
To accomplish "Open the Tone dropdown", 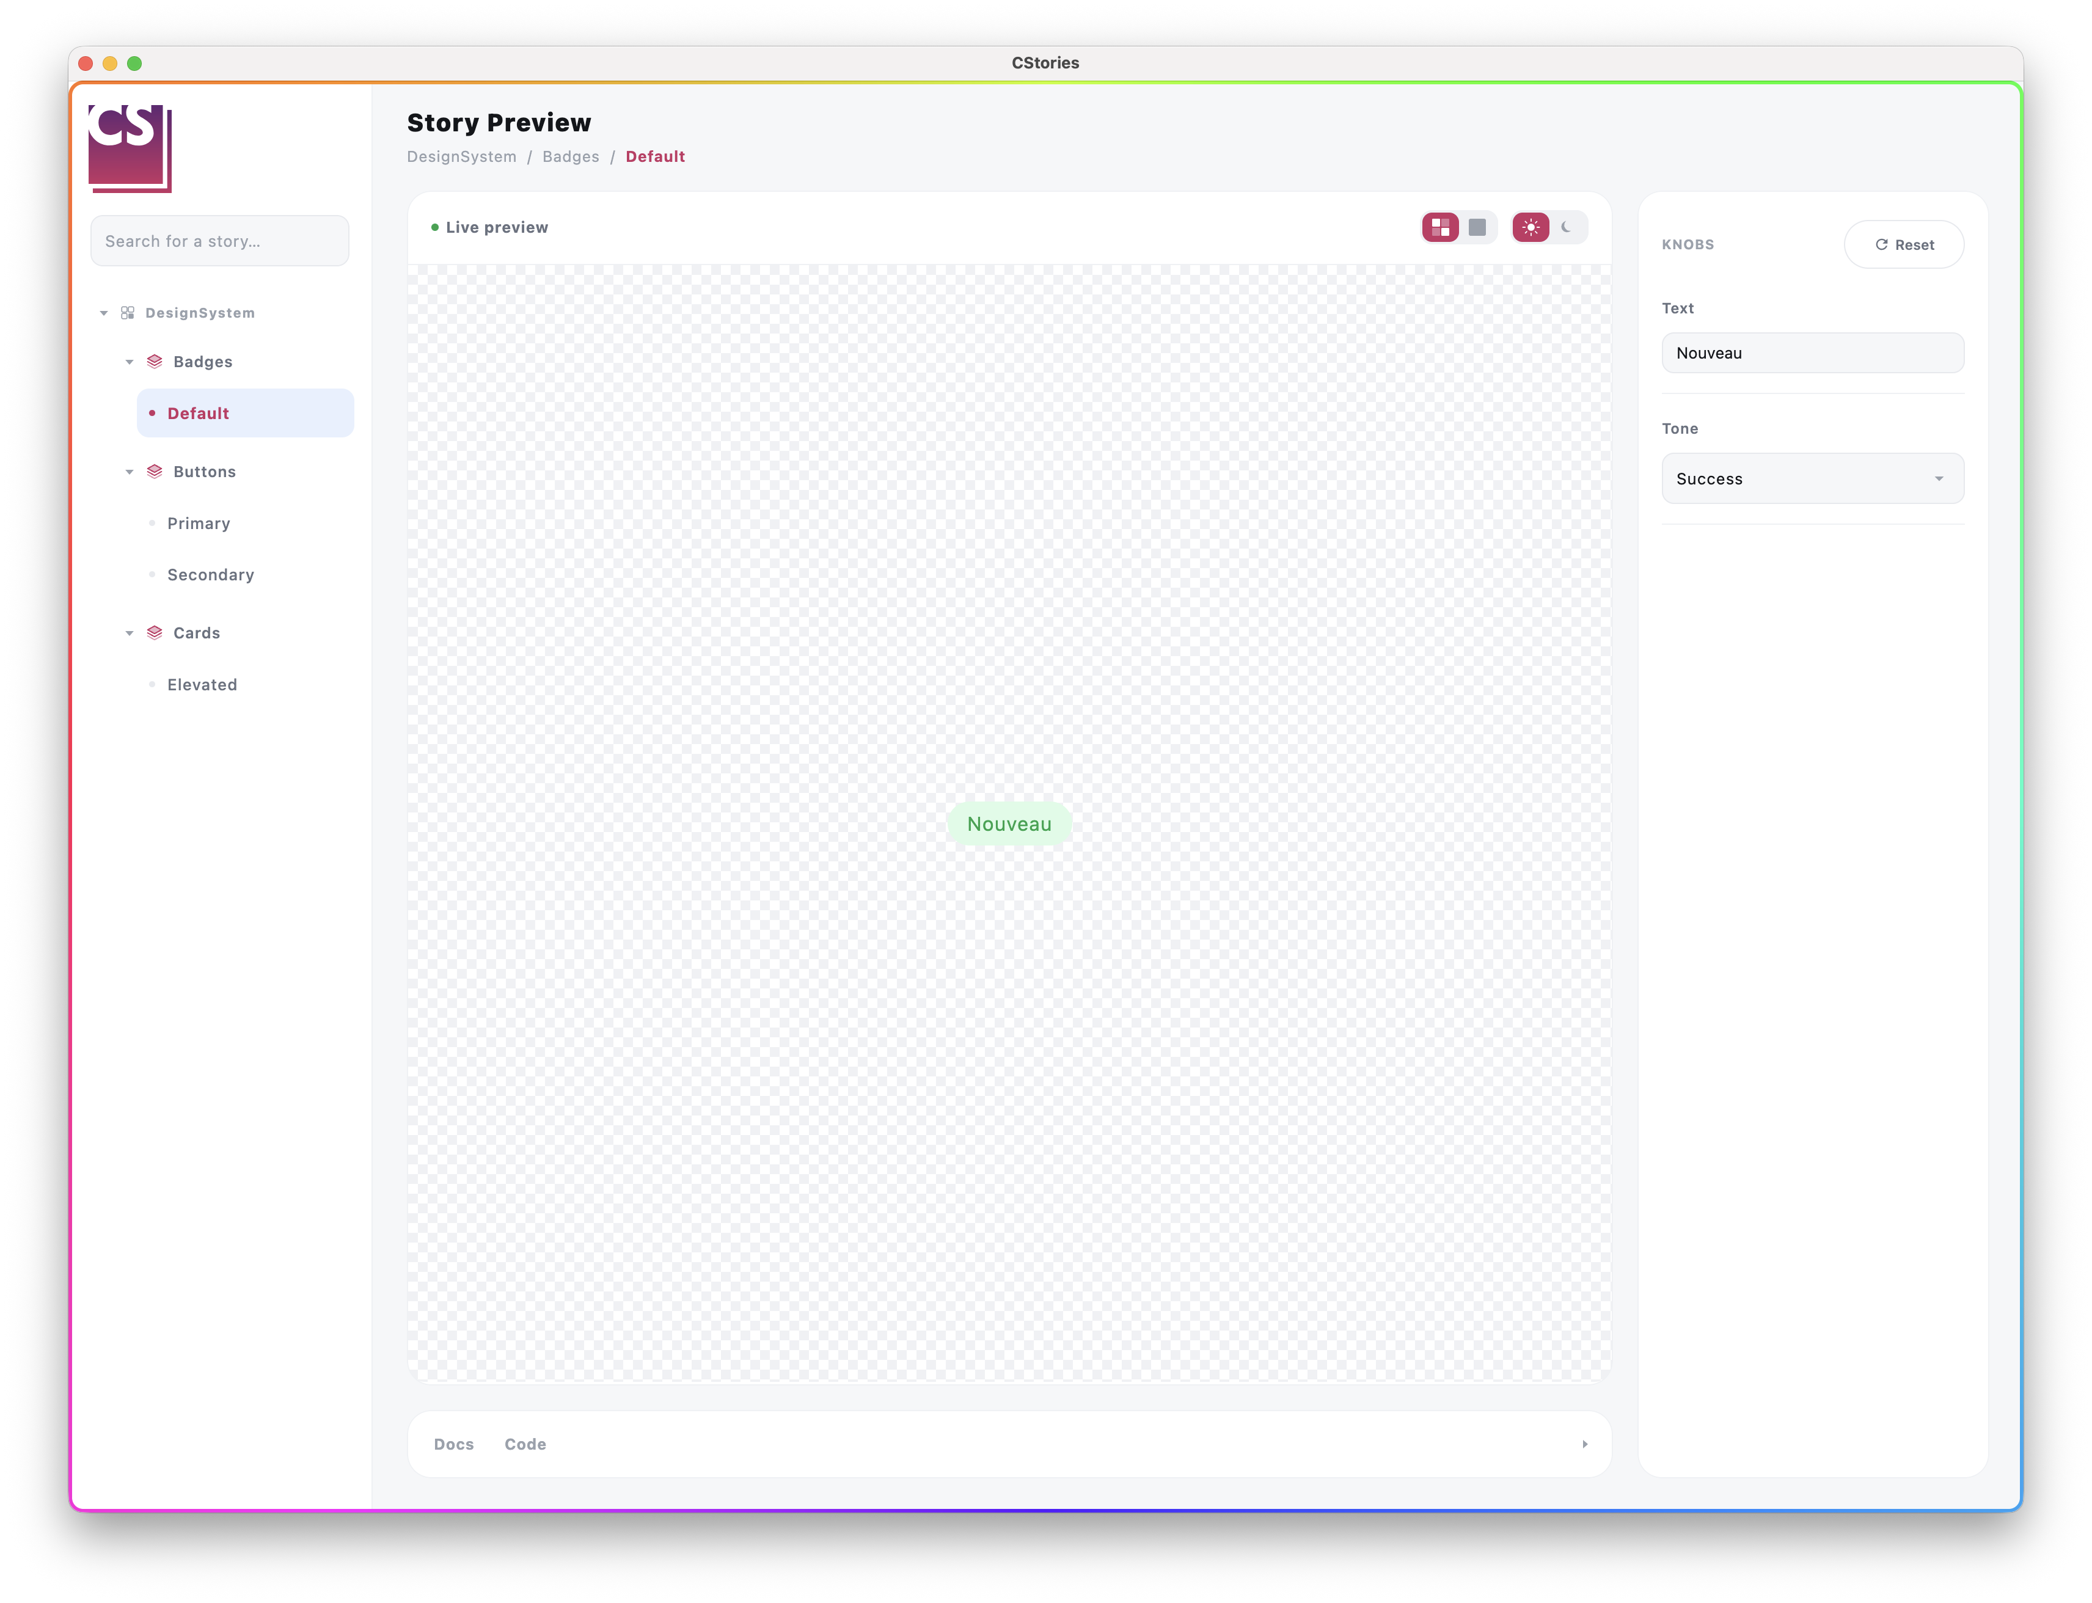I will pos(1812,478).
